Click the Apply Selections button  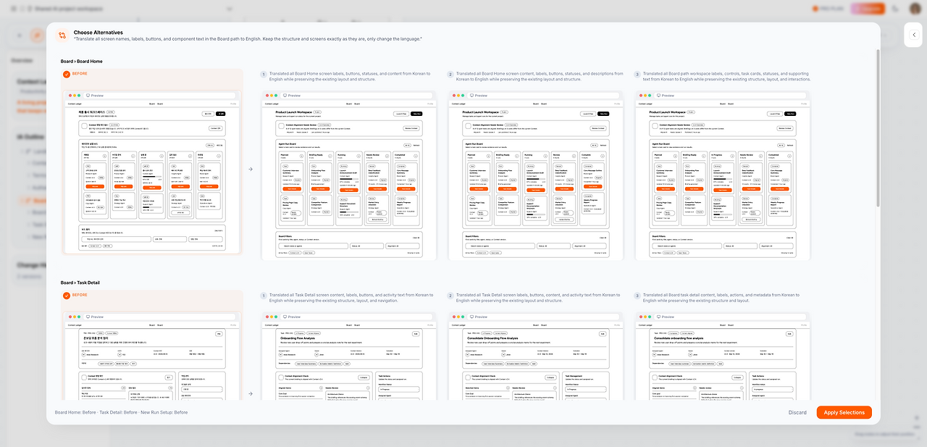844,412
